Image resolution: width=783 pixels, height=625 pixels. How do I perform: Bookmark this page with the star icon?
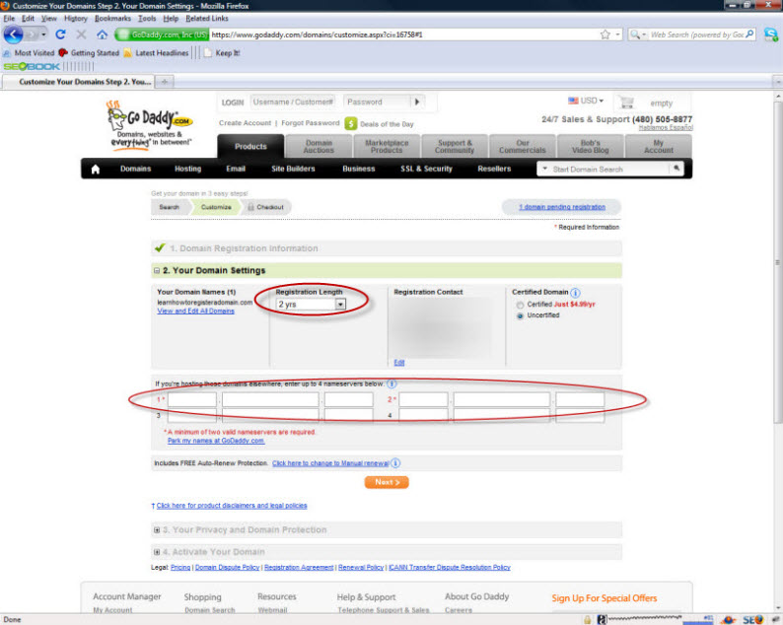pos(605,35)
